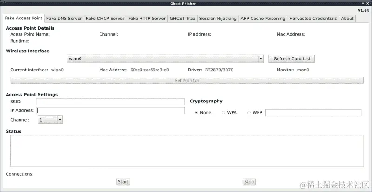Click the window maximize arrow icon
The width and height of the screenshot is (372, 192).
pyautogui.click(x=363, y=3)
